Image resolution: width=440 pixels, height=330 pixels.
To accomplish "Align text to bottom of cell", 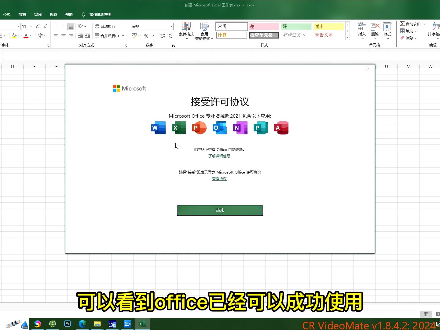I will click(71, 27).
